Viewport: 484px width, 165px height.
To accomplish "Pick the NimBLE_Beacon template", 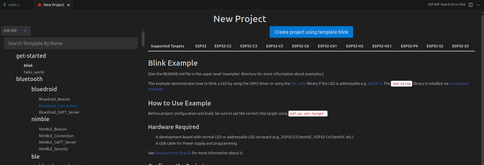I will pos(53,129).
